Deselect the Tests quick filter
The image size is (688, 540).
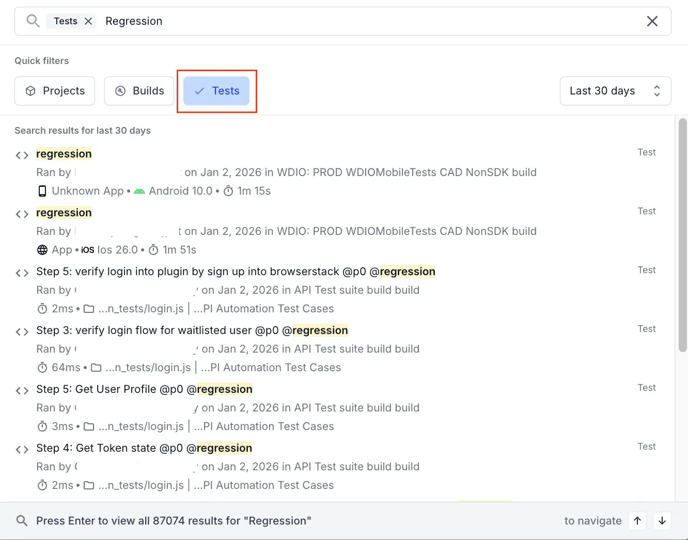point(216,91)
